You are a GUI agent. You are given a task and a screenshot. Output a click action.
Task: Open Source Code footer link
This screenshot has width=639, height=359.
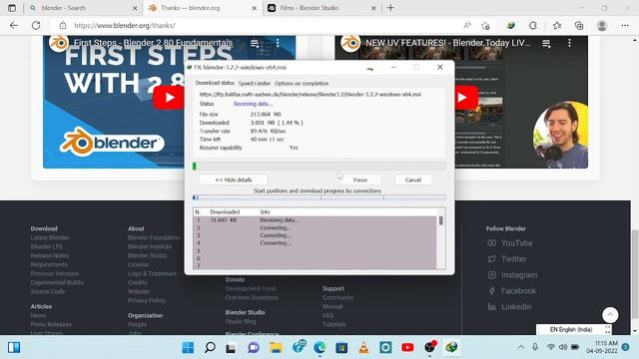pos(48,291)
